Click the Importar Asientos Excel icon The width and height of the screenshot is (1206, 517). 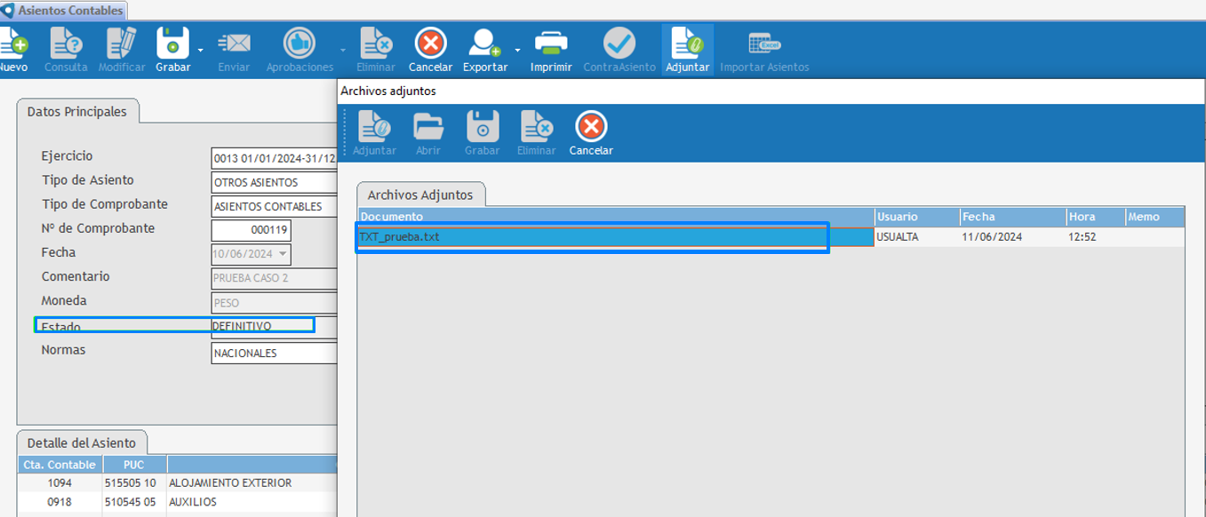coord(764,44)
